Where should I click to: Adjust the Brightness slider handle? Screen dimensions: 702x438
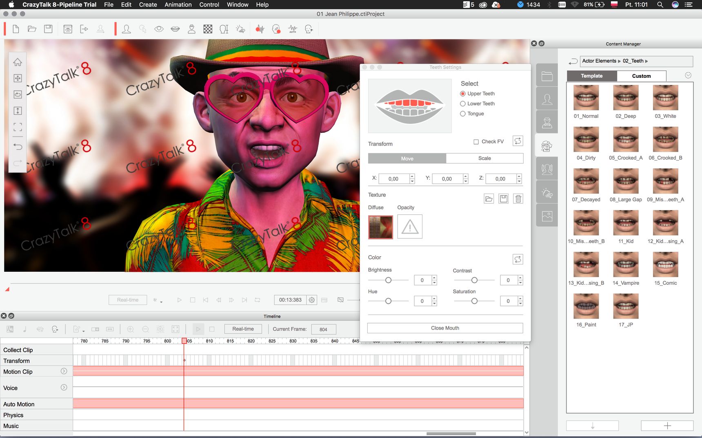point(388,280)
